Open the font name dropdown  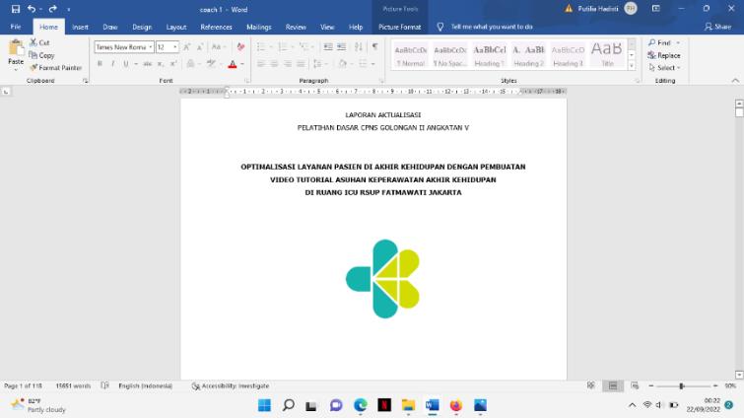[x=151, y=47]
